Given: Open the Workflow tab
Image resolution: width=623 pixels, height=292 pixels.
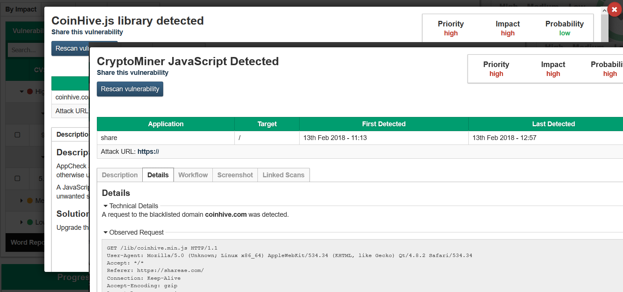Looking at the screenshot, I should pos(193,175).
